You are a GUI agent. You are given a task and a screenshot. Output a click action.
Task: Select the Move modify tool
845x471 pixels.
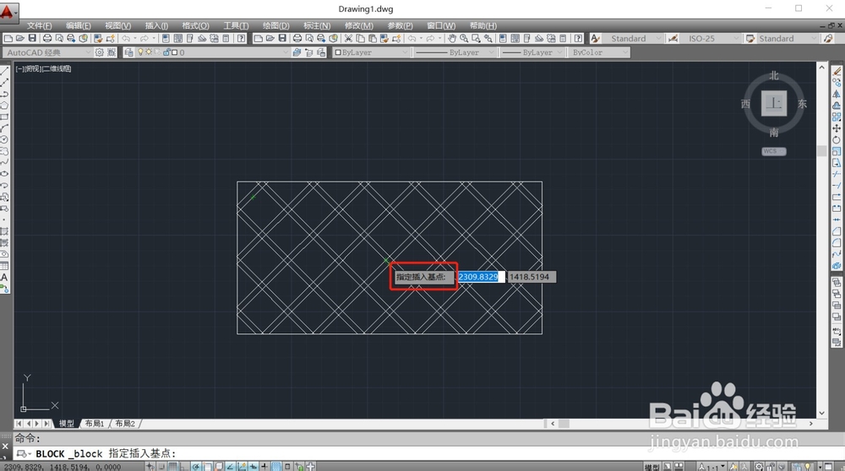[x=837, y=128]
